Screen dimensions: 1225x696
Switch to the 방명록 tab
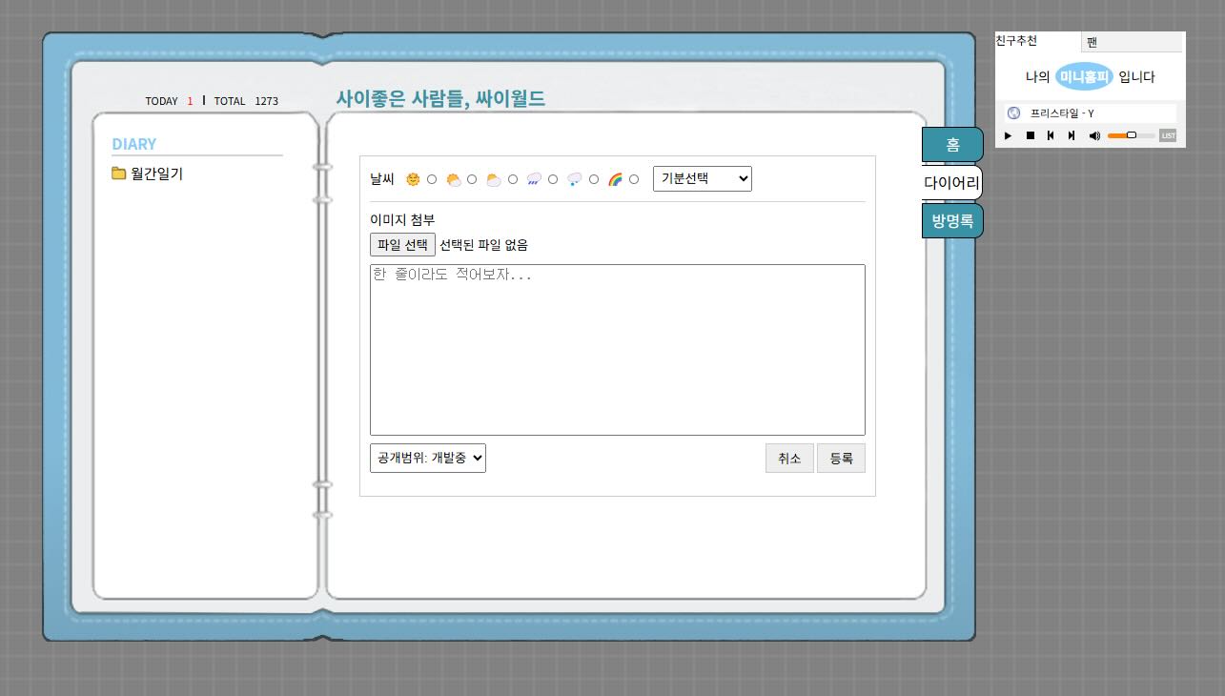[952, 220]
